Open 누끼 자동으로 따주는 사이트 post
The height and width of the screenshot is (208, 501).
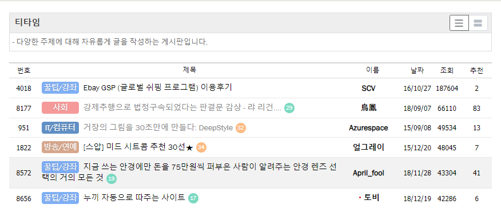(134, 198)
